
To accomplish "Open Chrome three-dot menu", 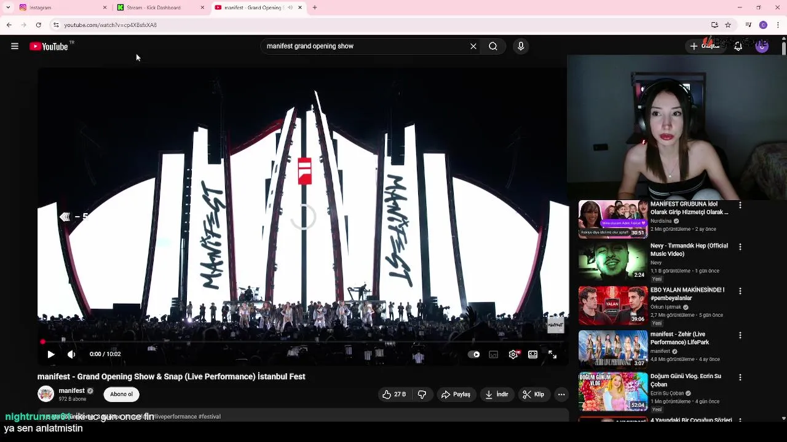I will (x=778, y=25).
